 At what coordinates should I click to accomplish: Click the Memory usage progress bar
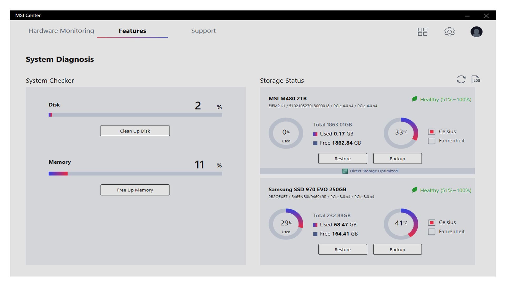point(135,174)
